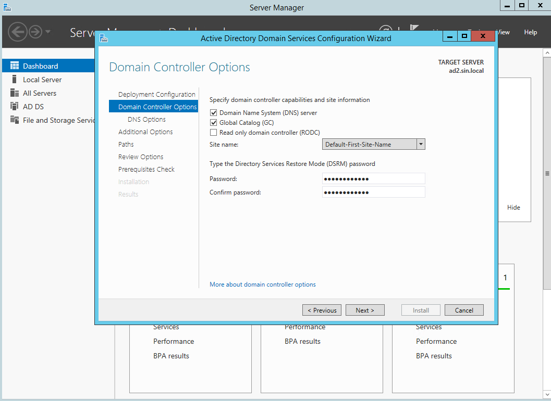Go to Additional Options step
The height and width of the screenshot is (401, 551).
145,132
